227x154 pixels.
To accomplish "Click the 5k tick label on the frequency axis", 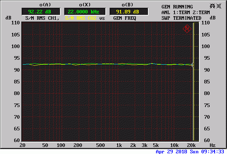I will (156, 145).
